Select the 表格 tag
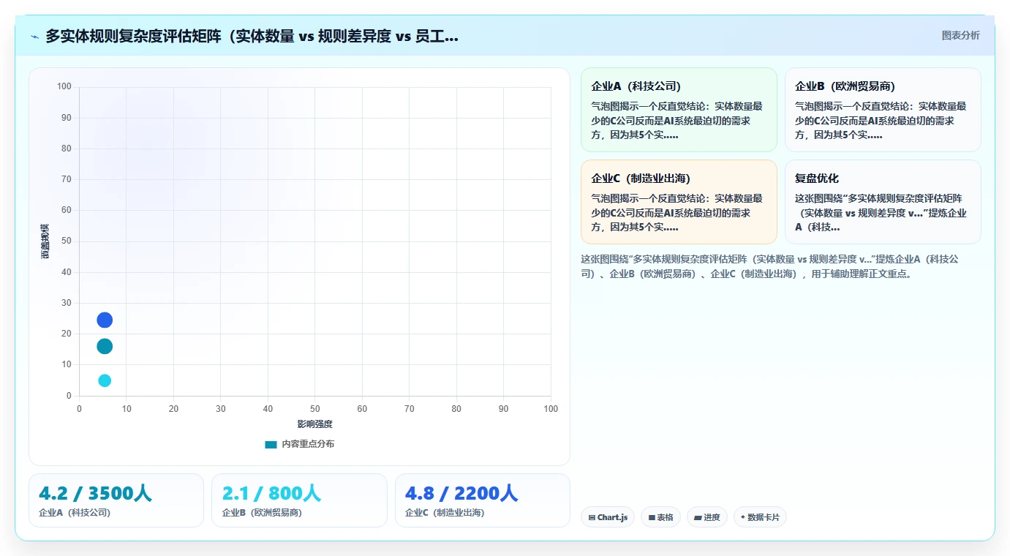The width and height of the screenshot is (1010, 556). tap(660, 517)
